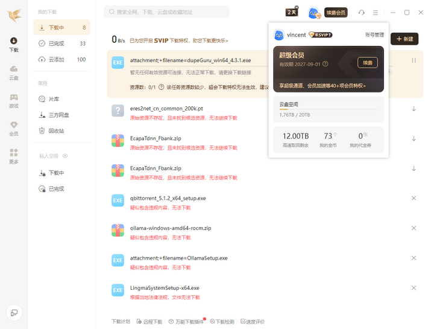Click the 73 我的金币 coins stat
This screenshot has height=329, width=434.
(329, 139)
